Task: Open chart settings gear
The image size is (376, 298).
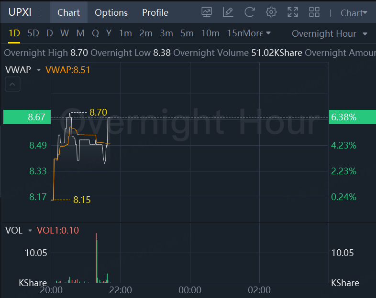Action: point(271,12)
